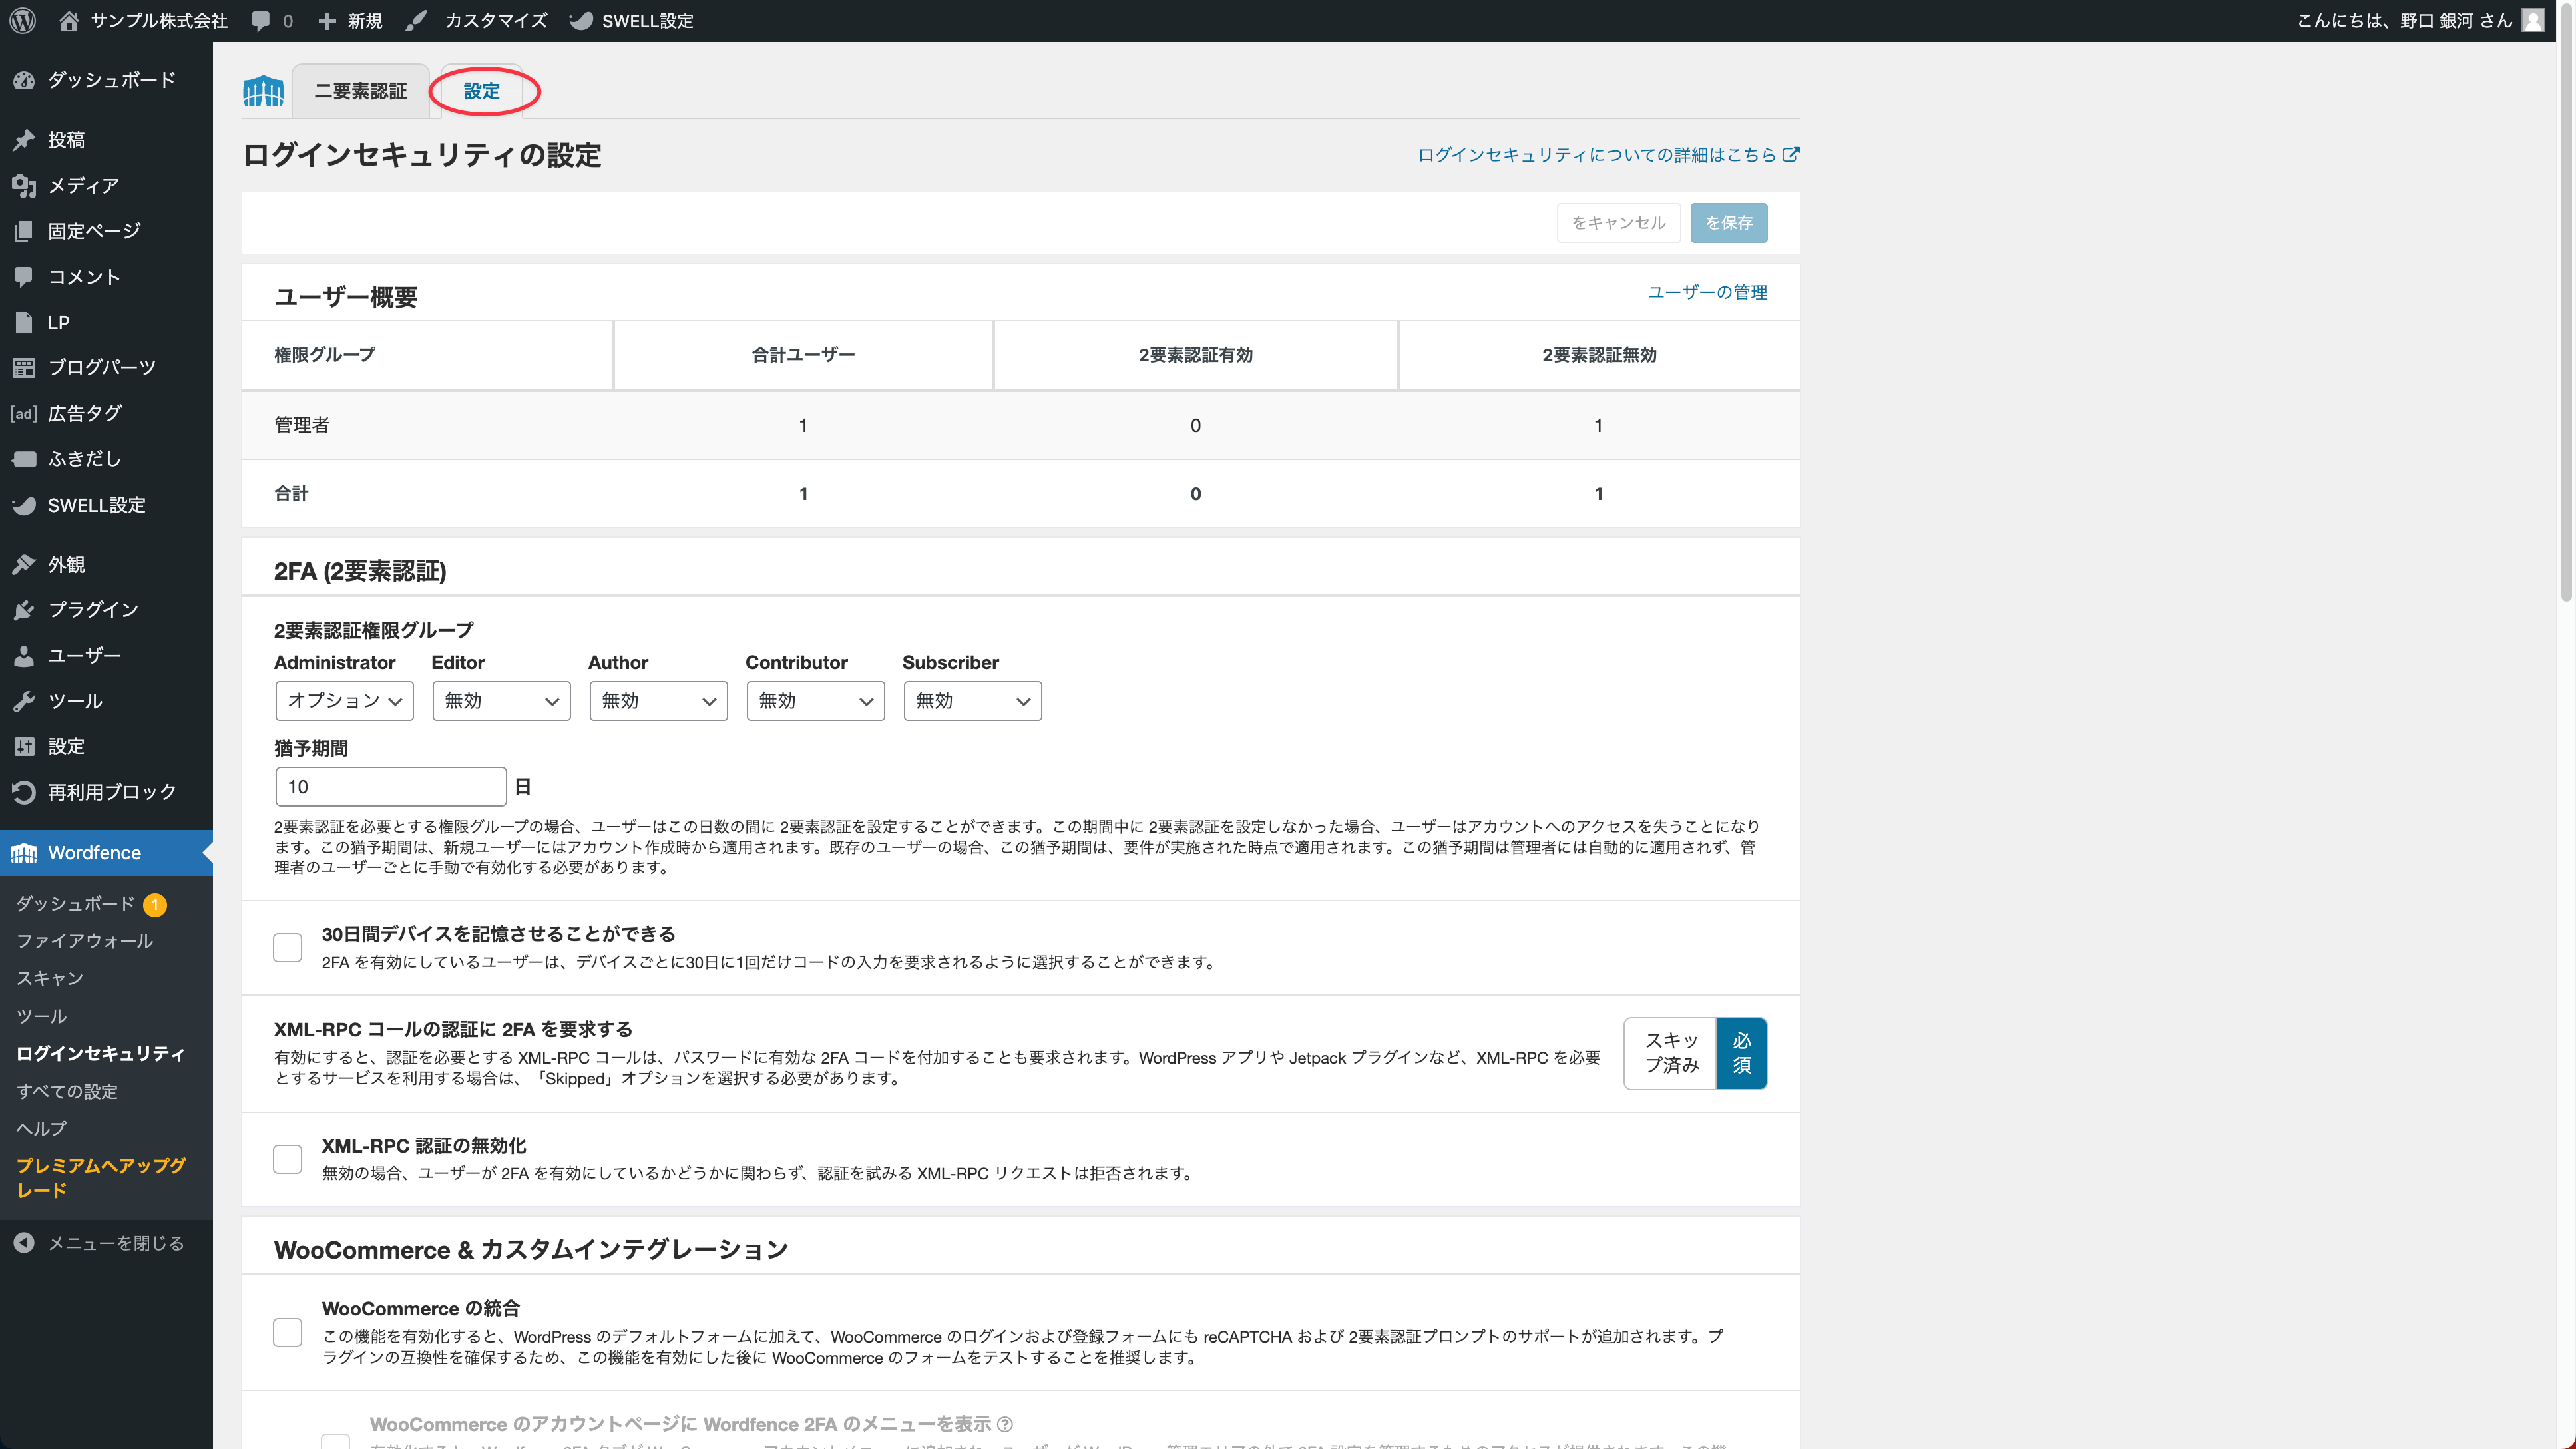This screenshot has width=2576, height=1449.
Task: Click the を保存 save button
Action: 1728,223
